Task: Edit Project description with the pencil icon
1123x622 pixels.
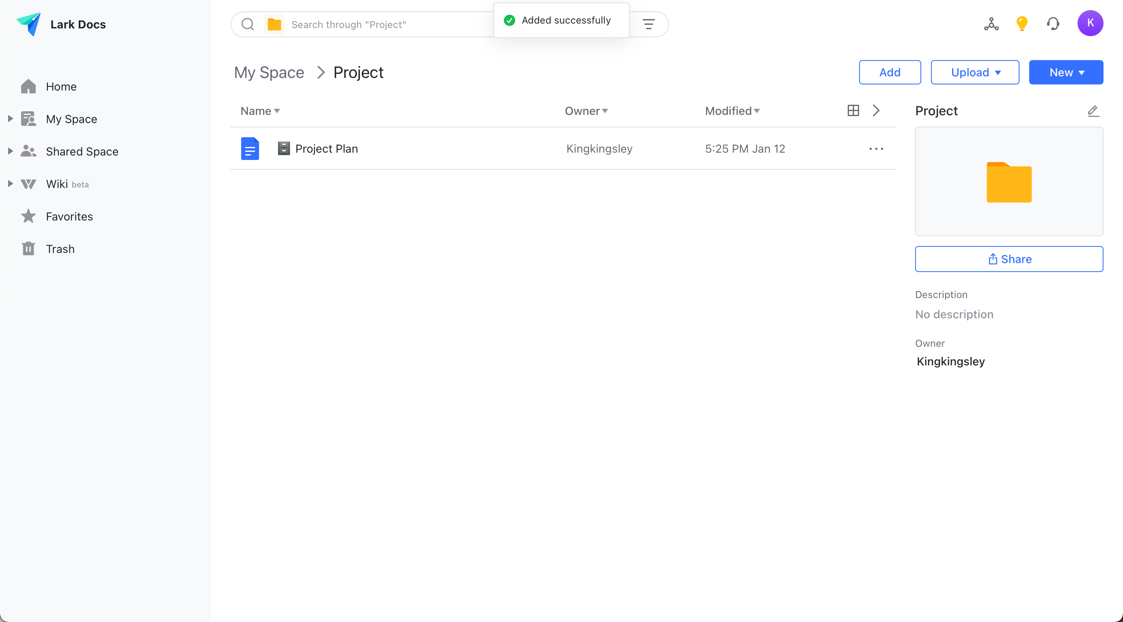Action: [x=1093, y=111]
